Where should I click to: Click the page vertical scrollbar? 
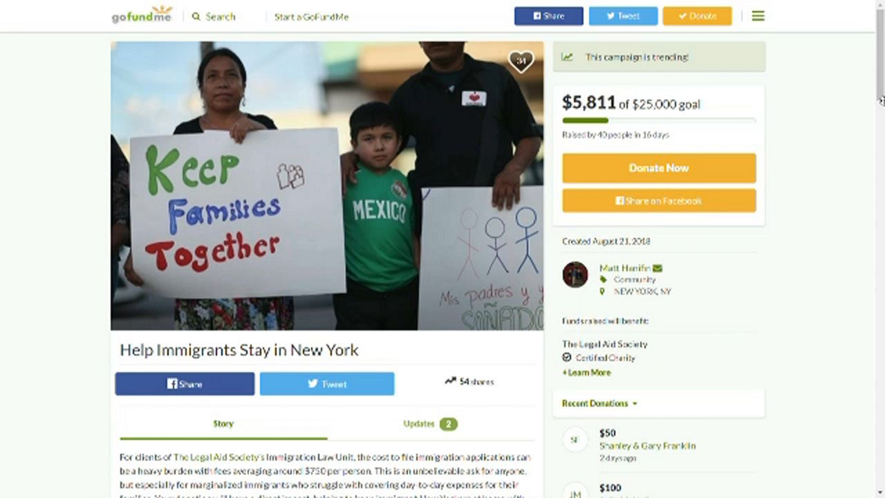coord(880,249)
